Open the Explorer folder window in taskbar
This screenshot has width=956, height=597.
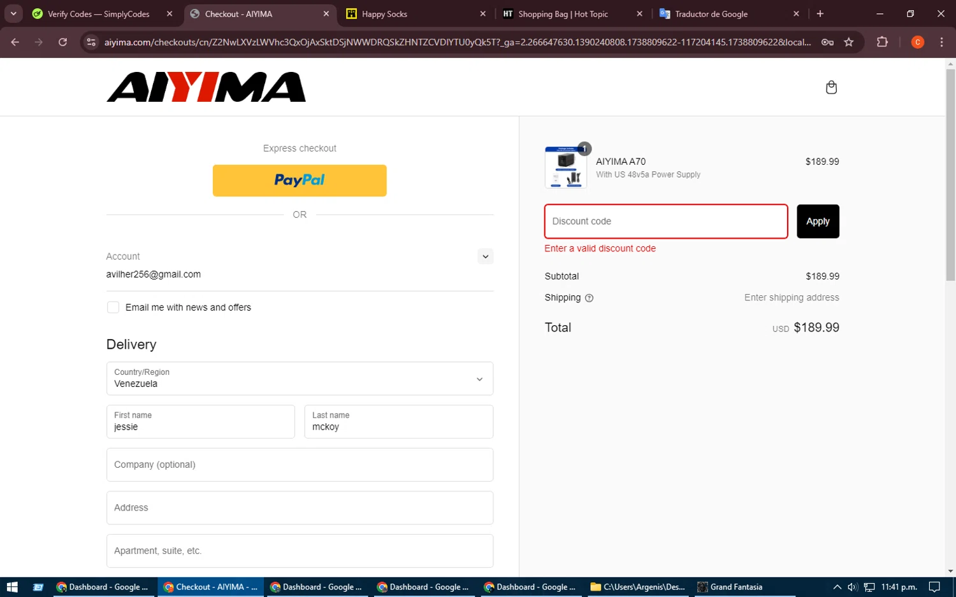pyautogui.click(x=639, y=587)
